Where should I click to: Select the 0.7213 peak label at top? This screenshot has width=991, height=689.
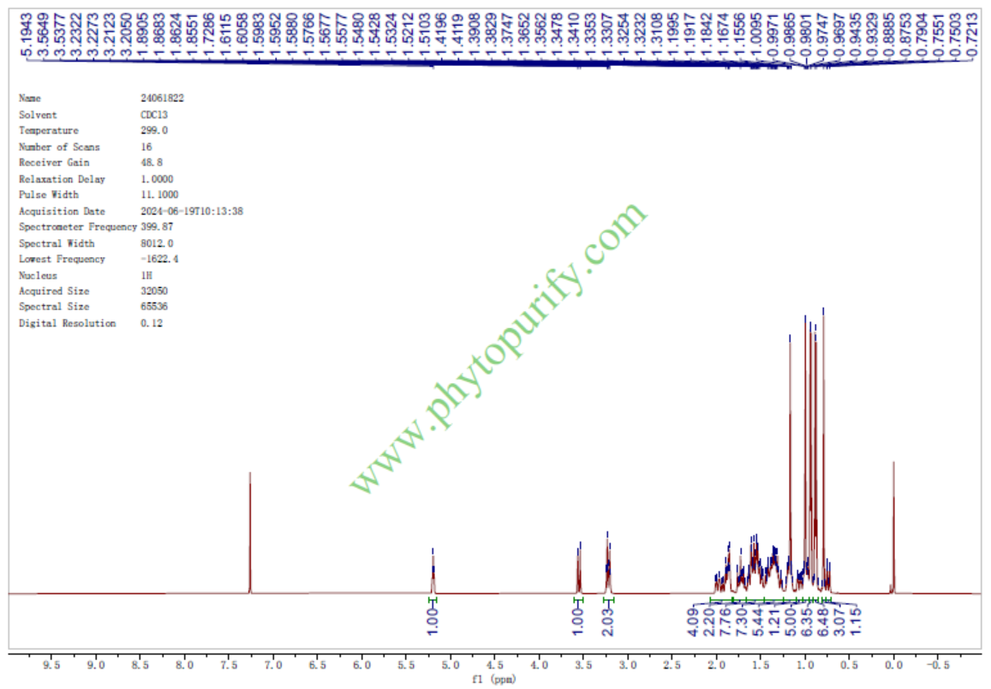tap(972, 30)
